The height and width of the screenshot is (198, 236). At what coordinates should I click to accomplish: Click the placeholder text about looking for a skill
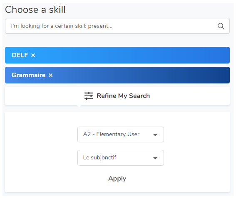click(x=62, y=26)
